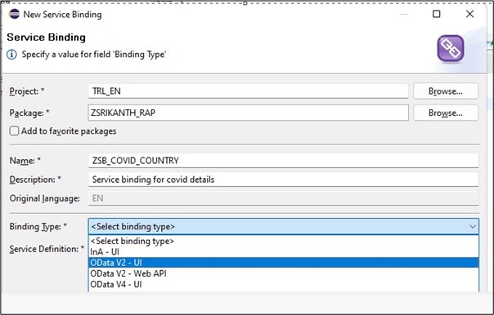
Task: Click the info icon beside the binding type message
Action: tap(12, 55)
